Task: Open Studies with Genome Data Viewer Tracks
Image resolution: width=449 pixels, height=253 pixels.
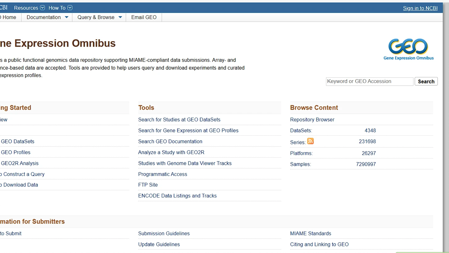Action: coord(185,163)
